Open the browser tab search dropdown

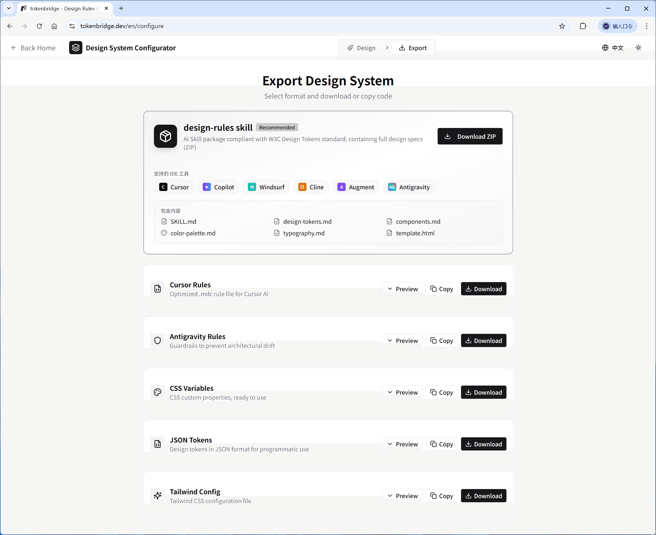click(9, 8)
